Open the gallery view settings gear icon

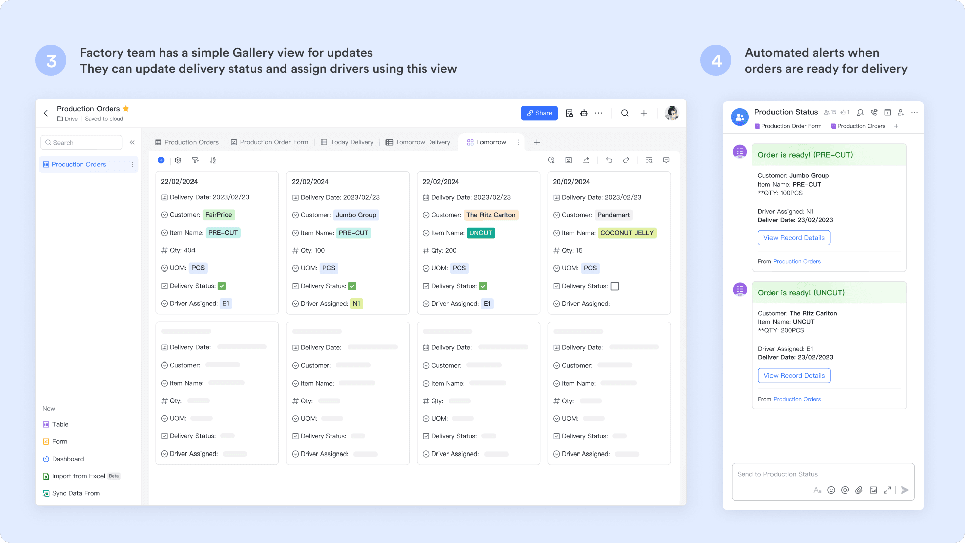point(178,160)
